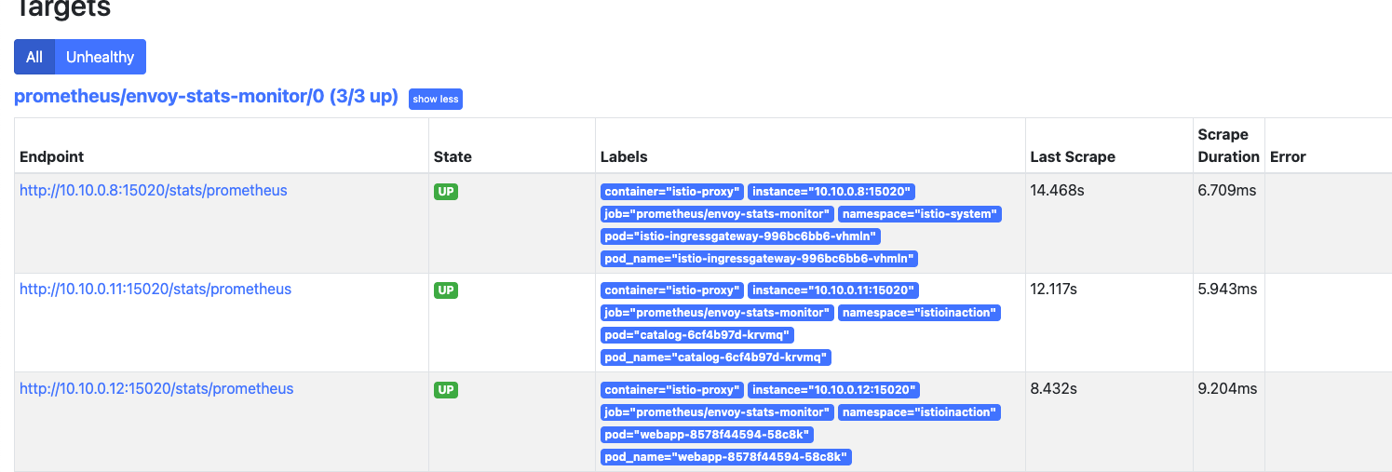
Task: Show only Unhealthy targets
Action: (101, 57)
